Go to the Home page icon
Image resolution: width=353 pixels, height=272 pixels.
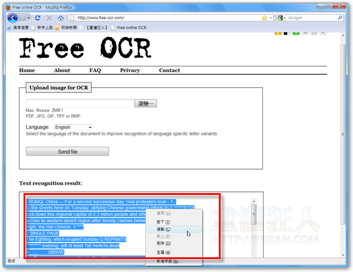coord(61,18)
